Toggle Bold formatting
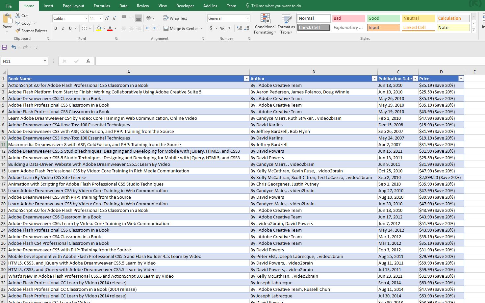485x303 pixels. [56, 28]
